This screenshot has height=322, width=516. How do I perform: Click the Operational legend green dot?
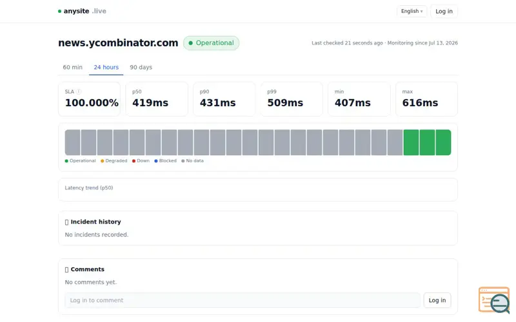(66, 161)
